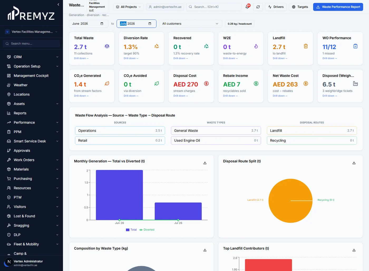Toggle the Diverted series in chart legend

[147, 230]
